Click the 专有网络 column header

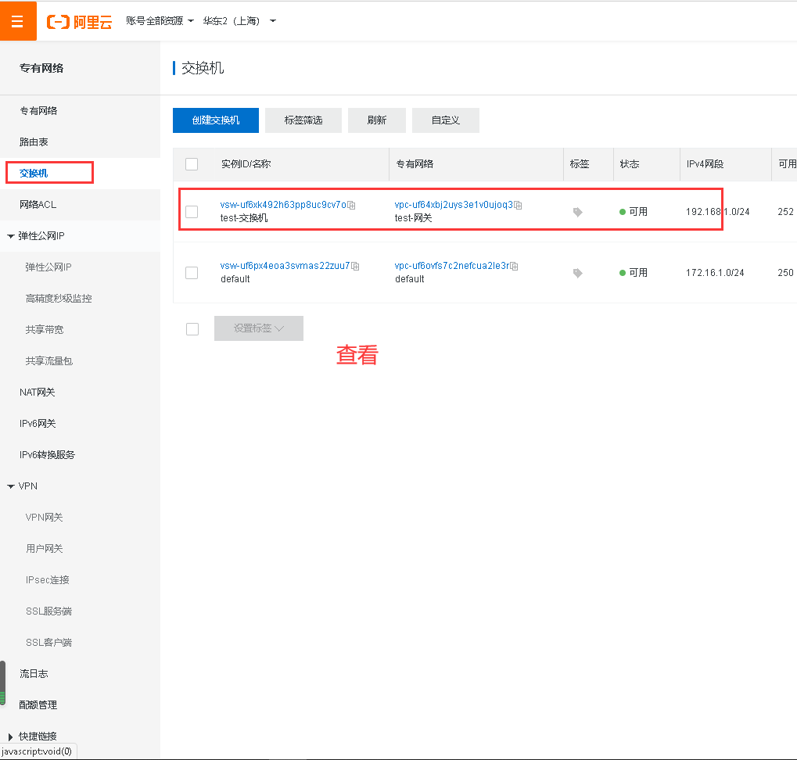pos(415,164)
